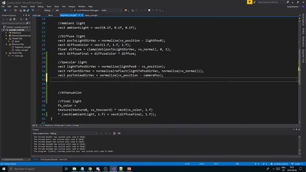
Task: Collapse the Resource Files folder
Action: tap(6, 44)
